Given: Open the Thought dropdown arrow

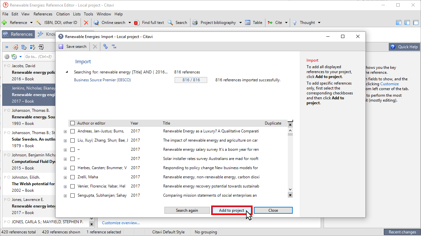Looking at the screenshot, I should pyautogui.click(x=319, y=23).
